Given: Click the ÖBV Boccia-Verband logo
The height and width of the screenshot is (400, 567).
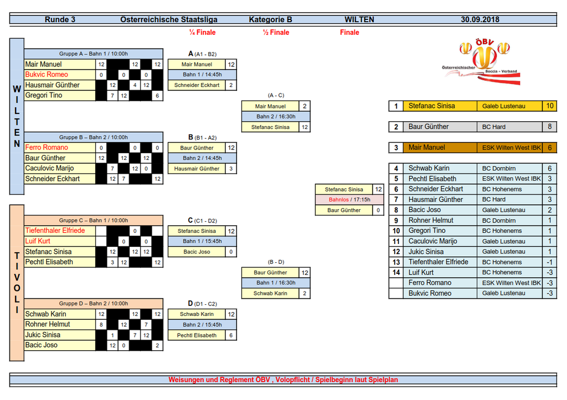Looking at the screenshot, I should (x=481, y=61).
